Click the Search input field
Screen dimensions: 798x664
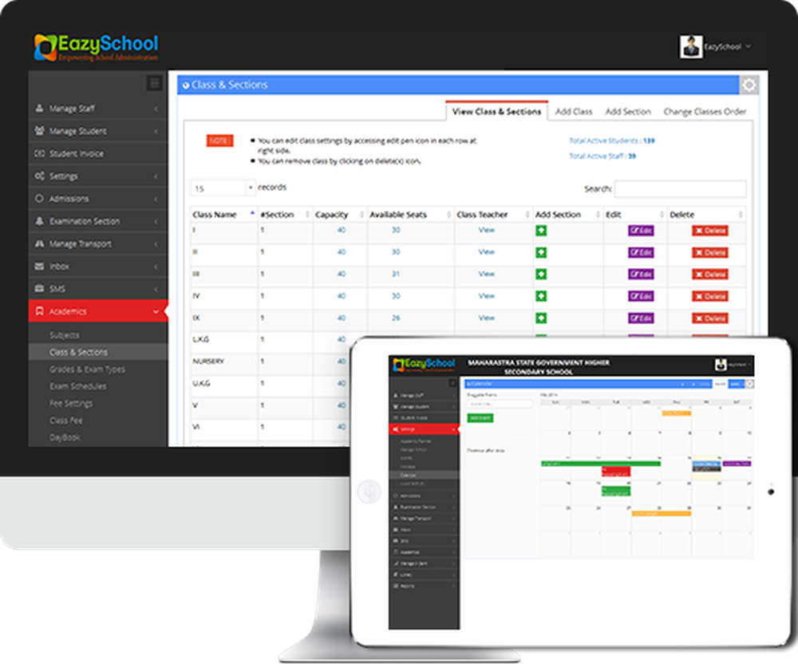[681, 189]
